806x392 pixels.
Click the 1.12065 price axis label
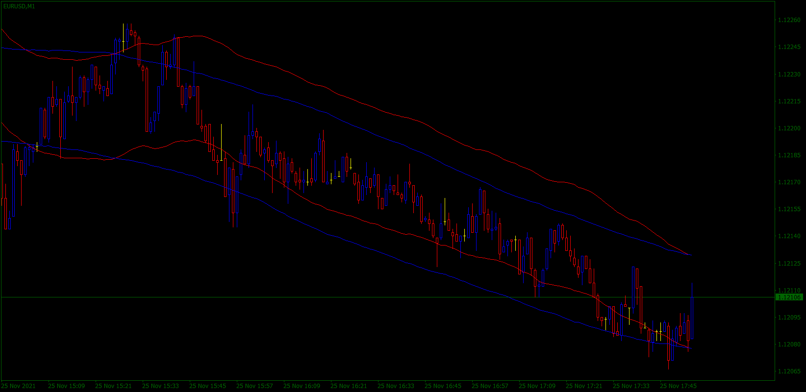(789, 371)
